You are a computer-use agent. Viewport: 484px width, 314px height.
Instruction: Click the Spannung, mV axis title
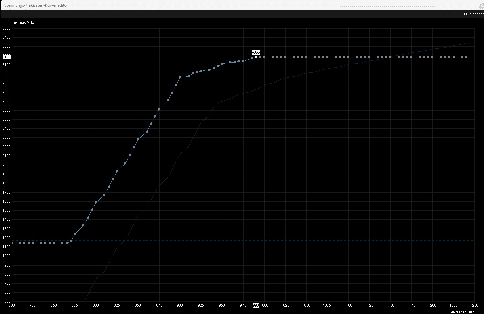tap(462, 311)
